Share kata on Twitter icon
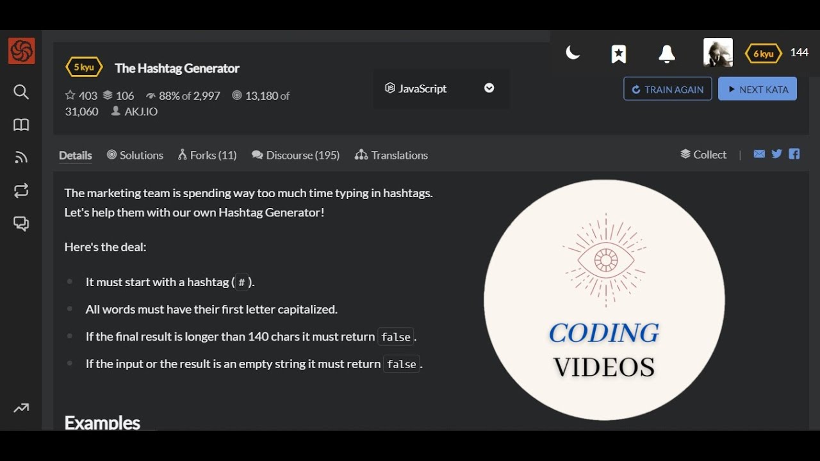The image size is (820, 461). [777, 154]
